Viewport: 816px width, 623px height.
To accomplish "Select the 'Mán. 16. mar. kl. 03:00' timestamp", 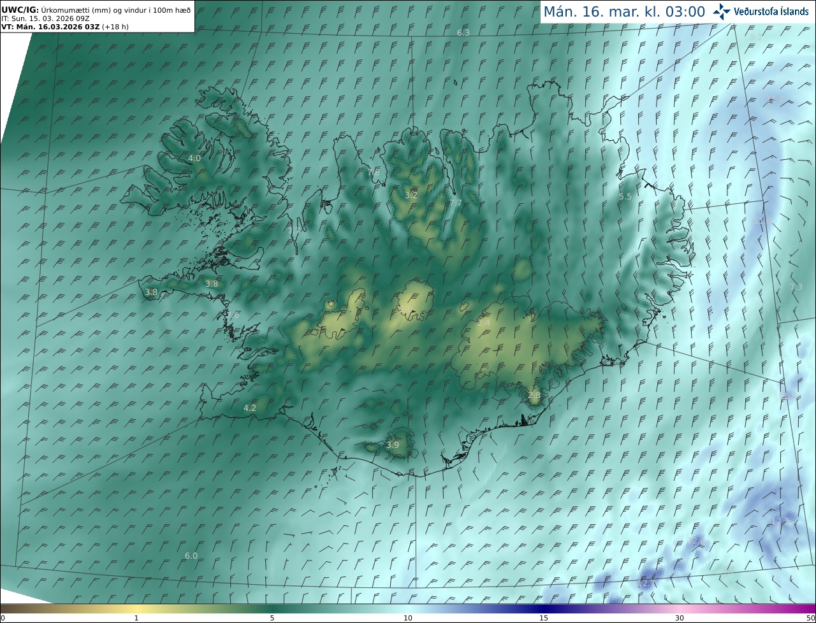I will (624, 11).
